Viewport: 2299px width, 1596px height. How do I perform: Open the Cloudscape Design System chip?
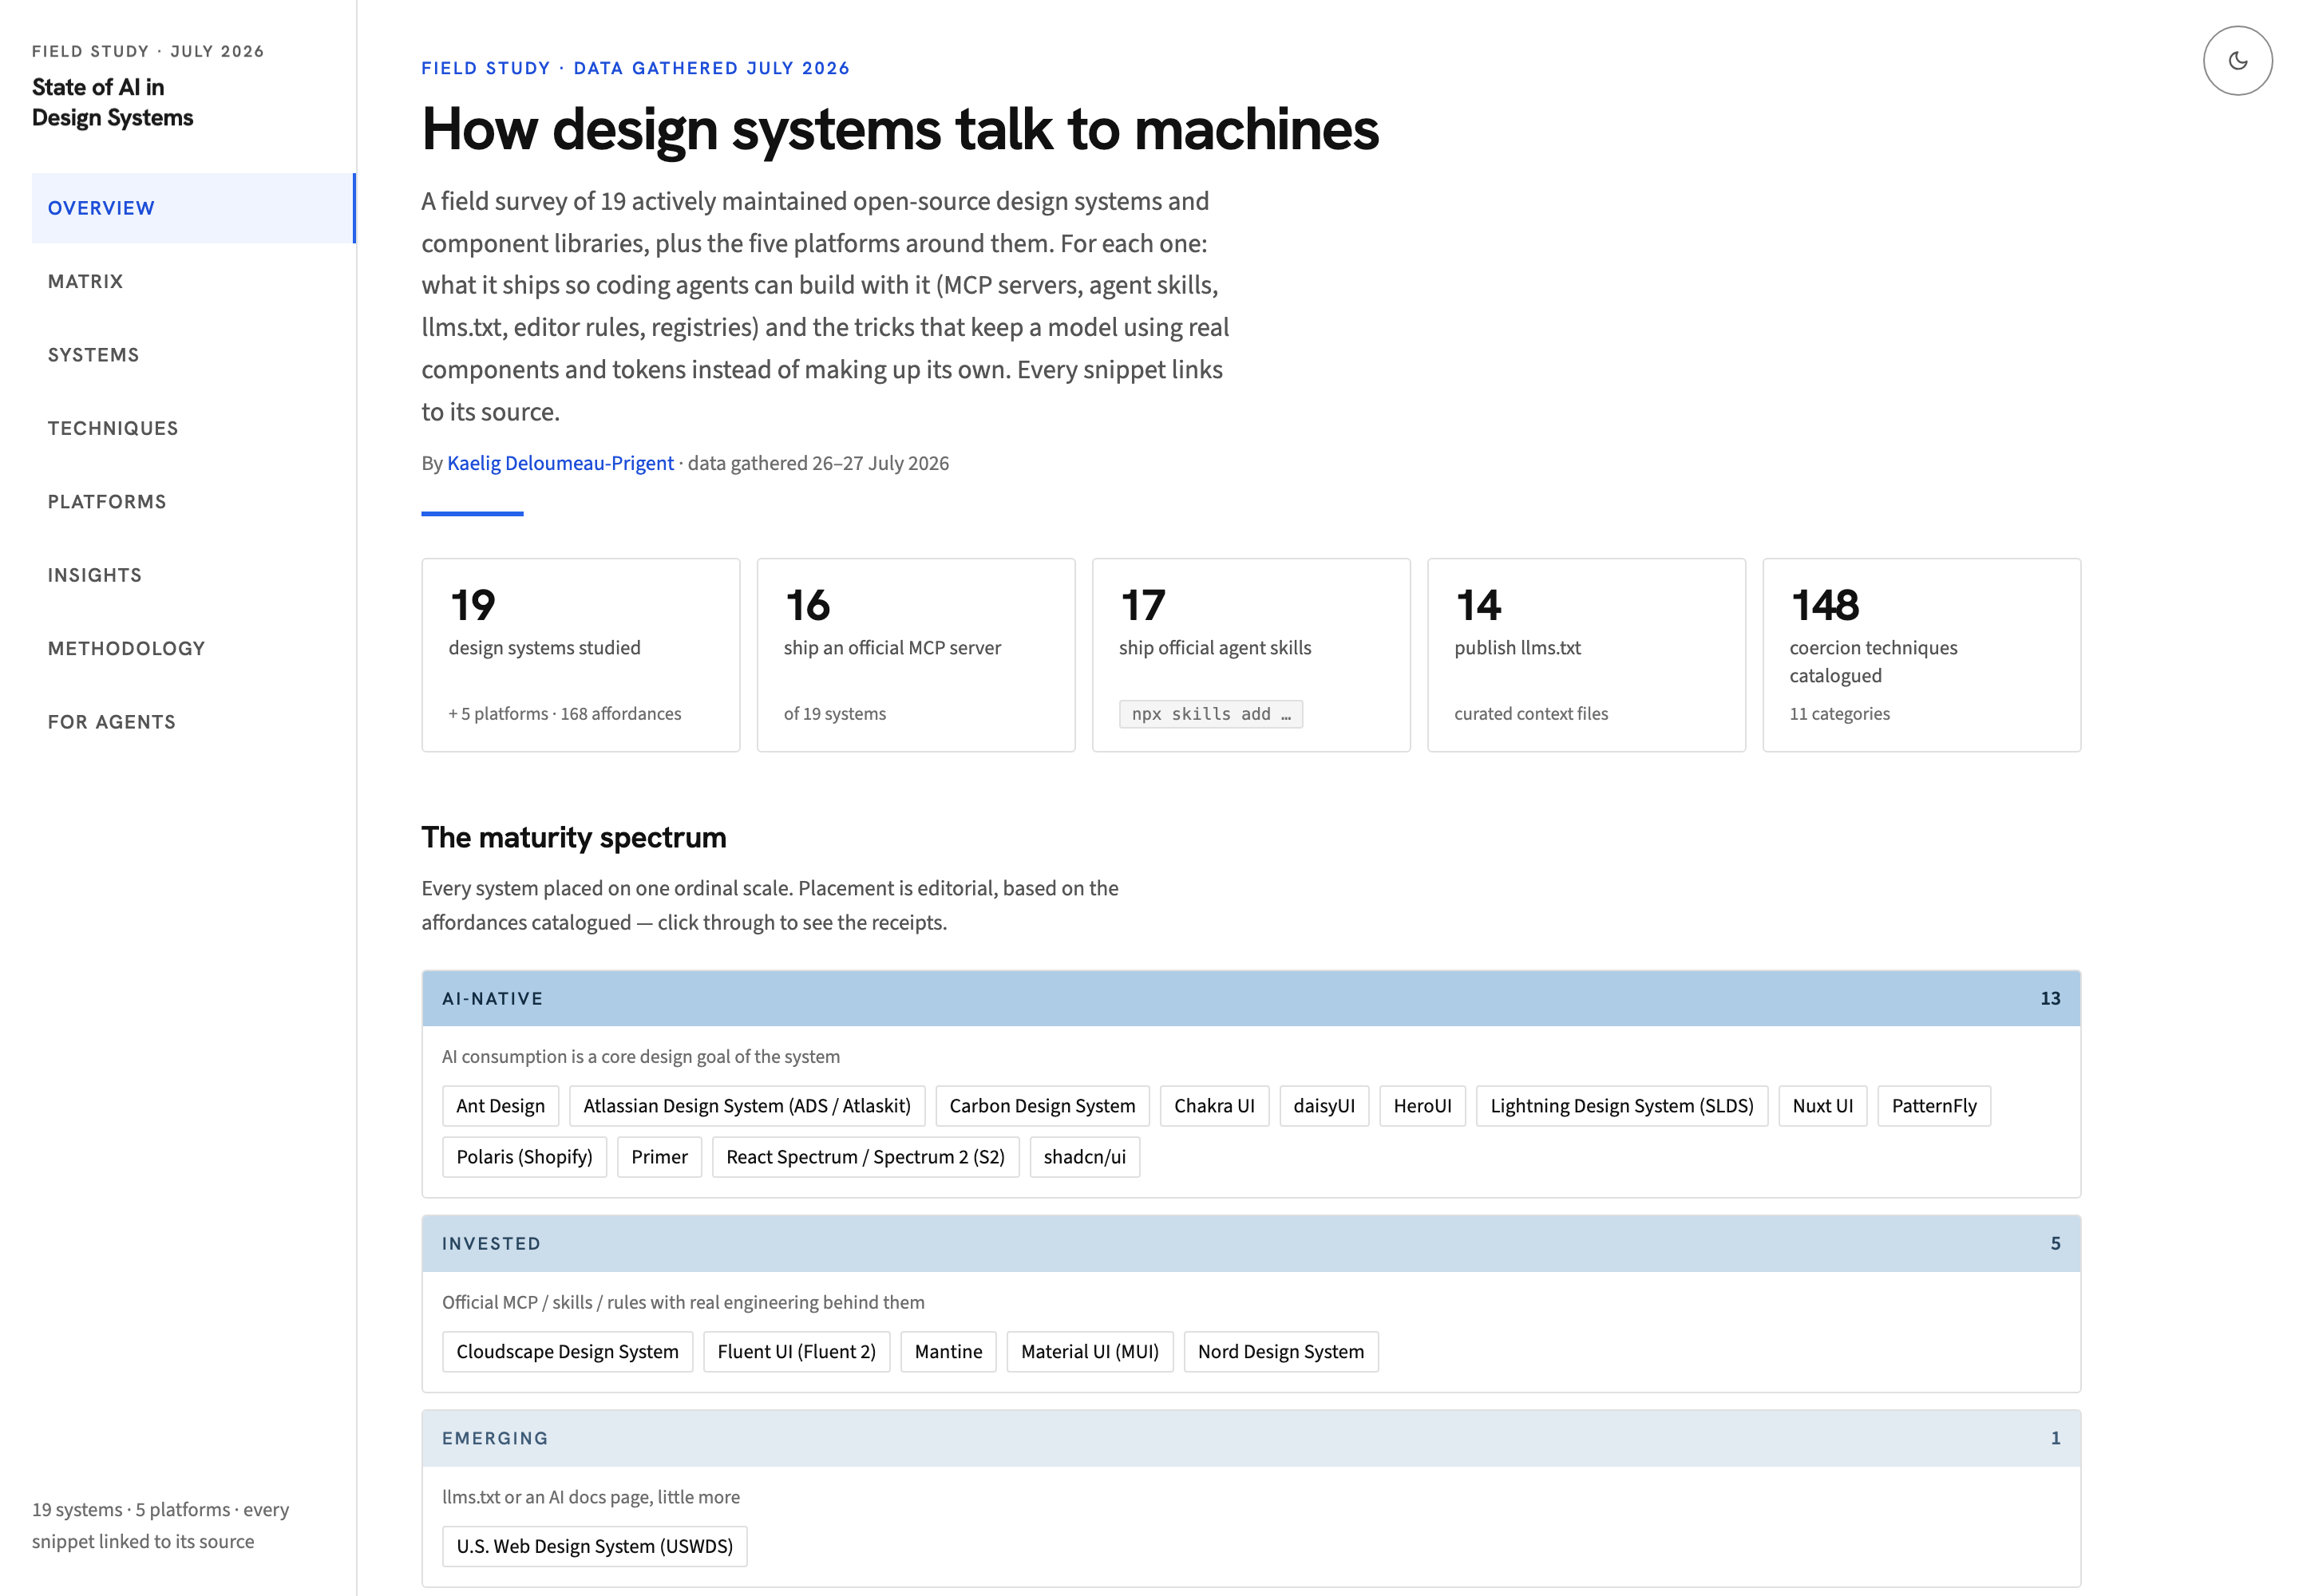point(568,1352)
